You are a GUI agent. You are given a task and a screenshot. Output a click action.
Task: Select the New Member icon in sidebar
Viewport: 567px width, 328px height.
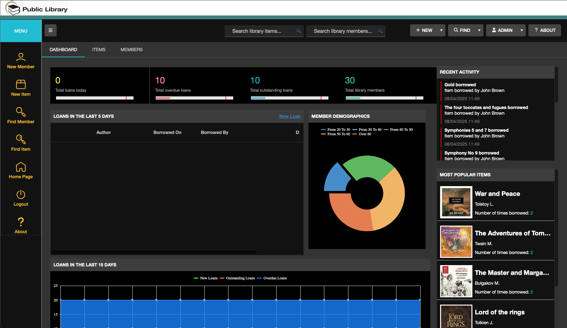point(21,58)
